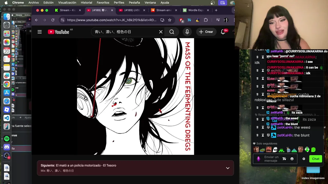328x184 pixels.
Task: Open the Chrome Extensions puzzle icon
Action: click(206, 20)
